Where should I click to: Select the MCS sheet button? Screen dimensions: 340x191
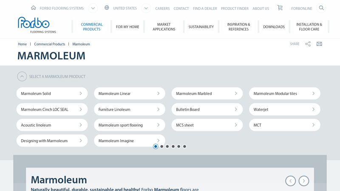[207, 125]
